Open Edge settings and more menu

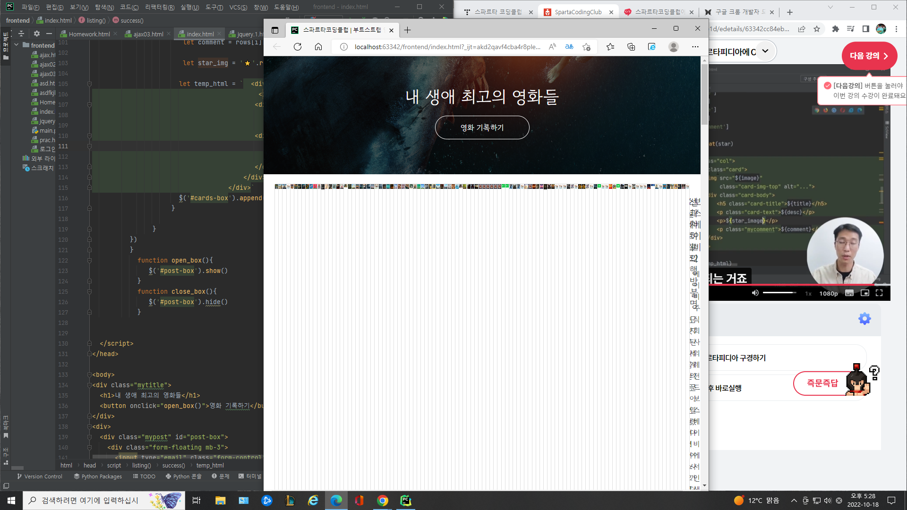tap(695, 47)
